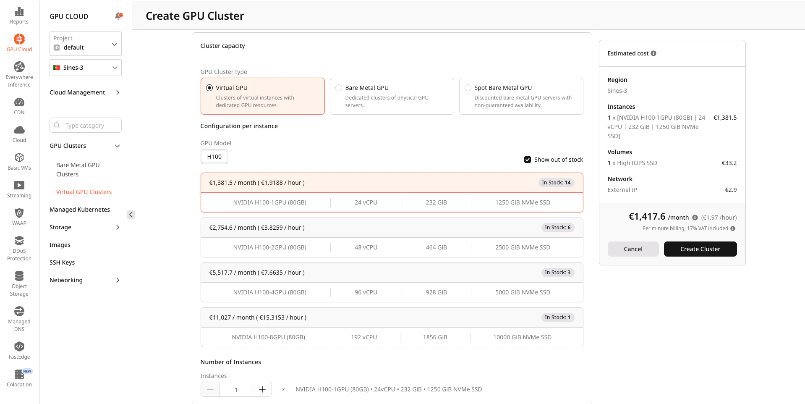Open Object Storage from the sidebar

[x=19, y=276]
